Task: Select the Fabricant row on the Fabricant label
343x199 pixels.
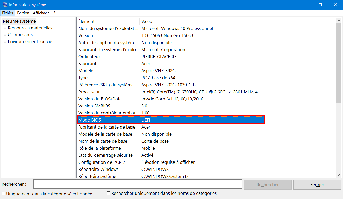Action: 87,64
